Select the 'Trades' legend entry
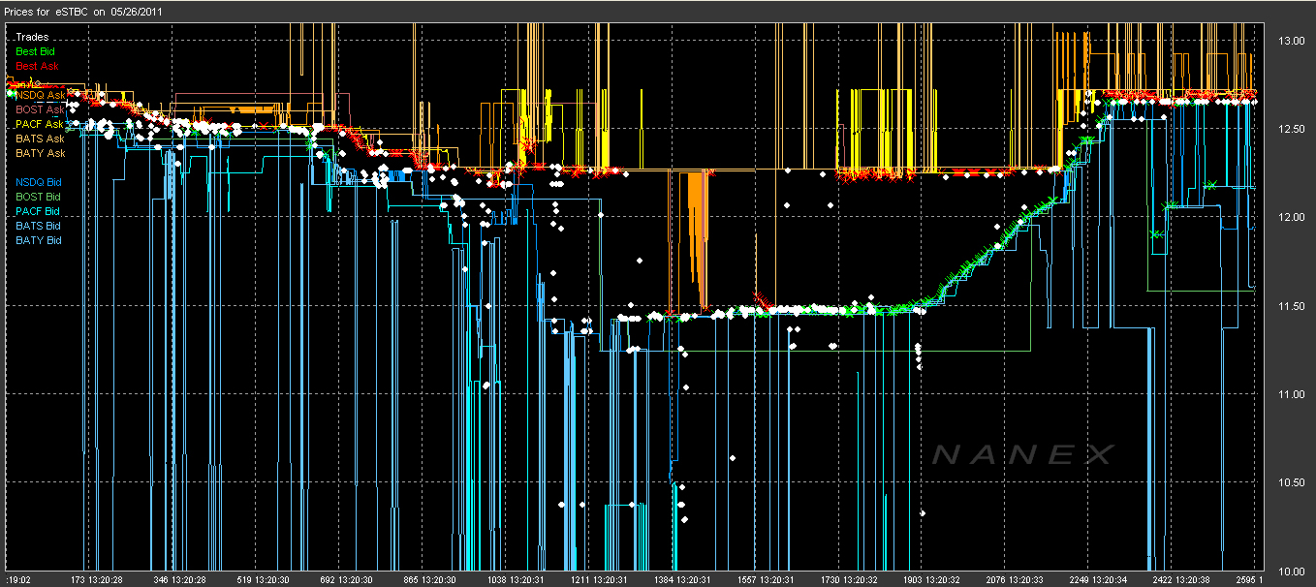 32,37
